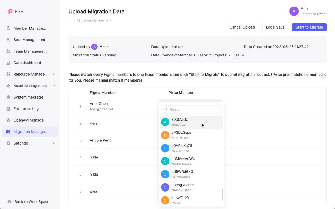Image resolution: width=335 pixels, height=209 pixels.
Task: Open Member Management in the sidebar
Action: 30,28
